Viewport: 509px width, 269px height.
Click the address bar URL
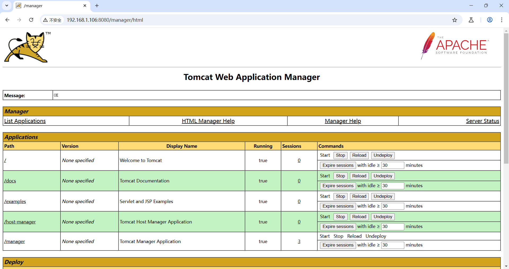pos(105,20)
